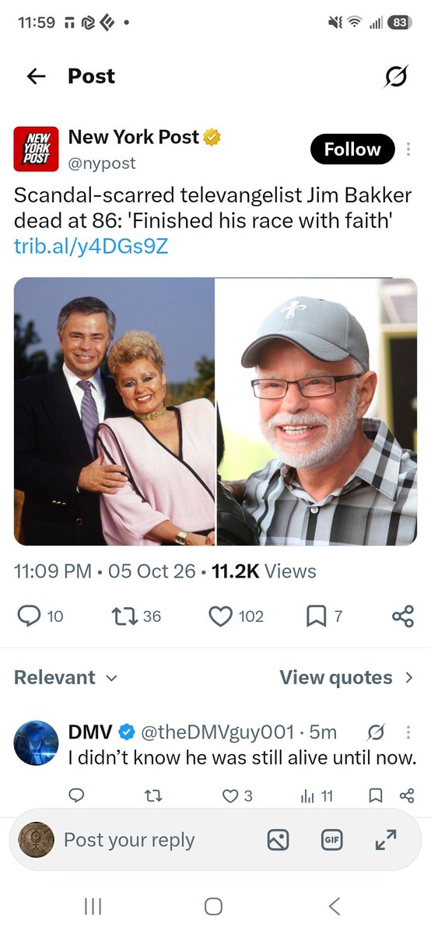Follow the New York Post account
The height and width of the screenshot is (934, 431).
[352, 149]
